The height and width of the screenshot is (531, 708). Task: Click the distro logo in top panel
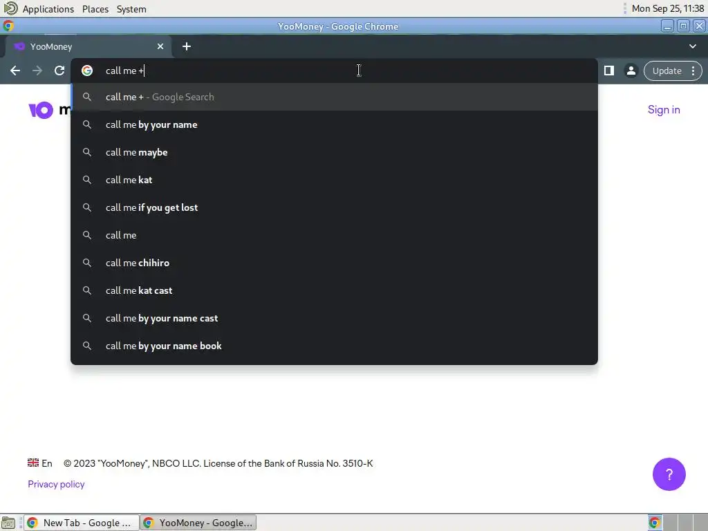coord(10,8)
